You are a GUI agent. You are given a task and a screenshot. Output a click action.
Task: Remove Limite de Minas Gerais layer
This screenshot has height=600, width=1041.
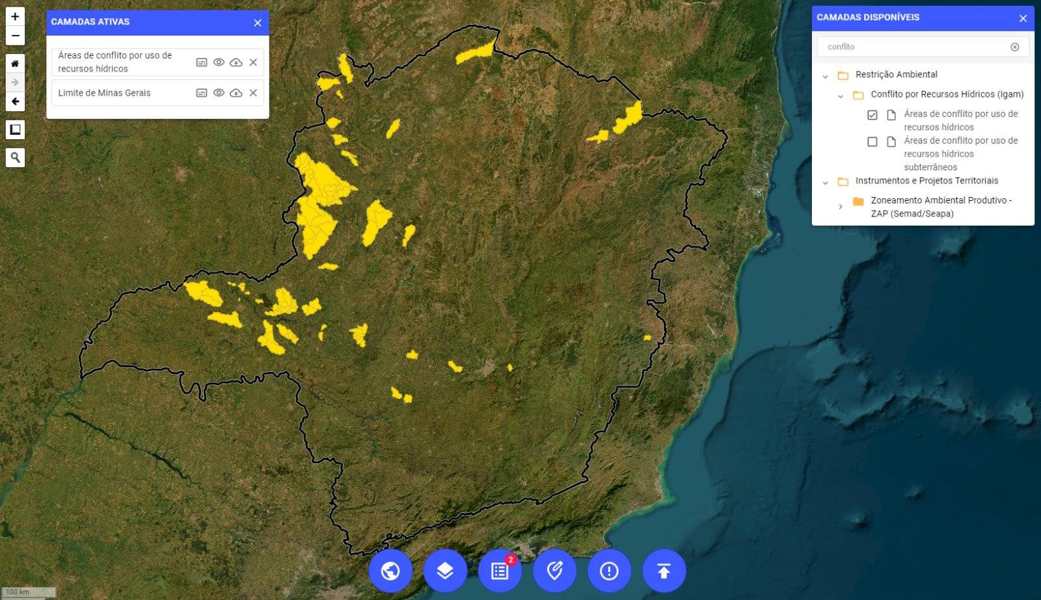pos(253,93)
